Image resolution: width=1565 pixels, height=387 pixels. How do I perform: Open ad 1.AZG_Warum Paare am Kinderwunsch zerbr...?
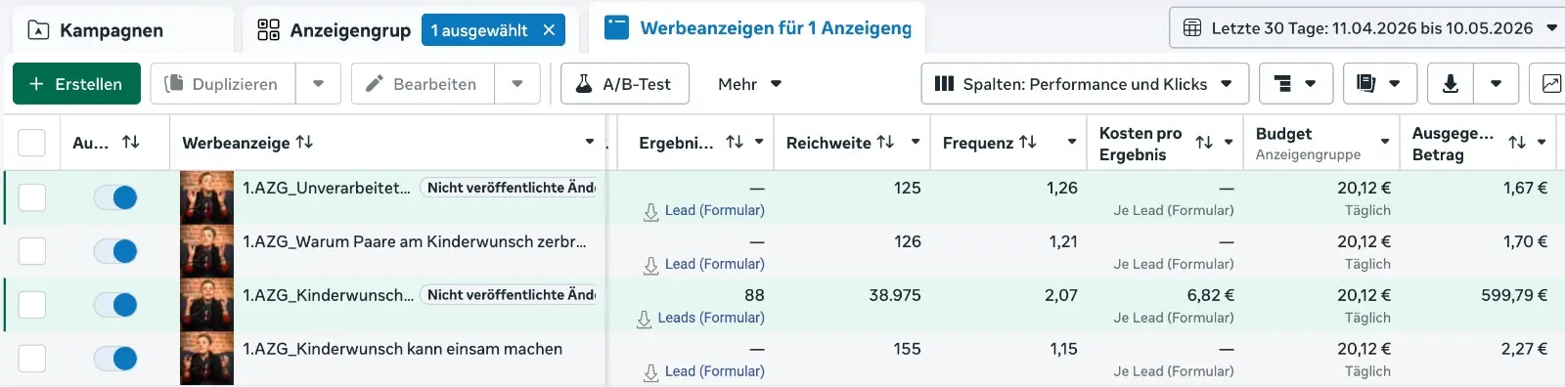(414, 241)
